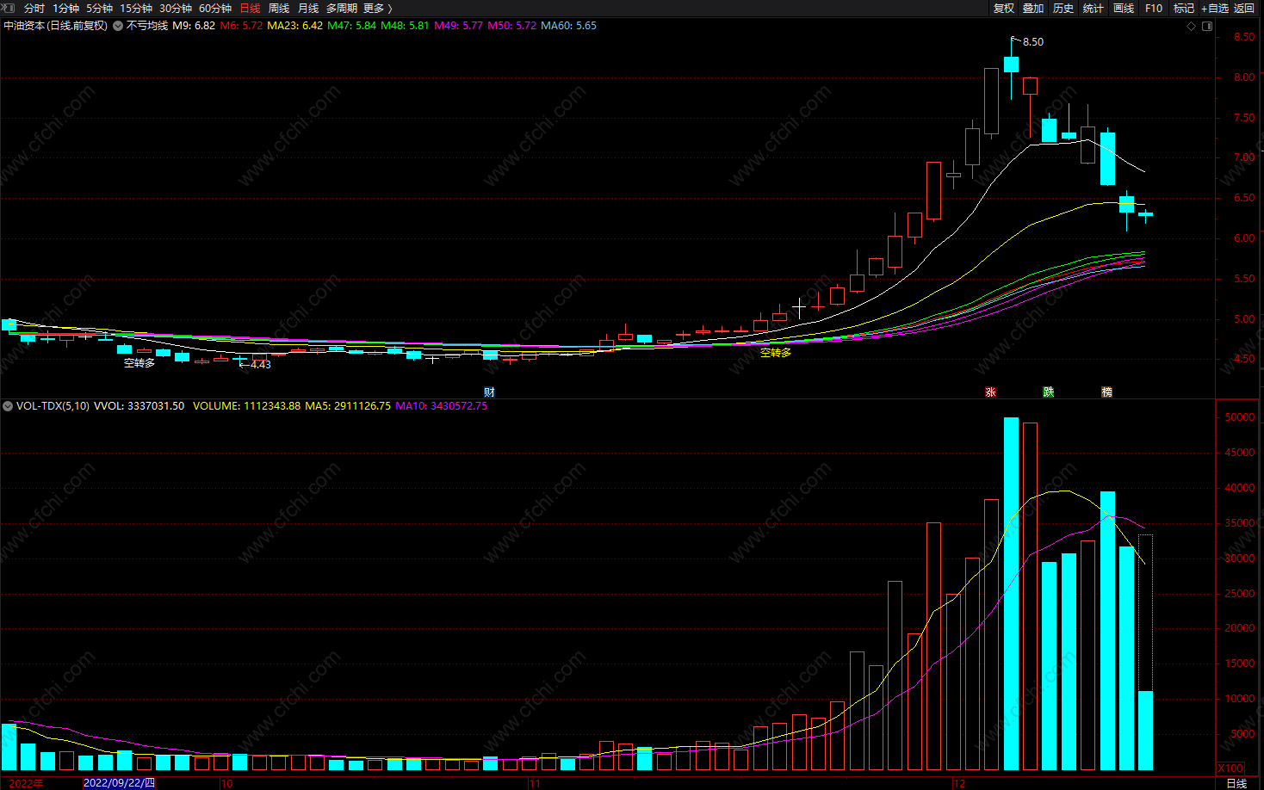Select the 5分钟 period tab
The image size is (1264, 790).
point(100,8)
